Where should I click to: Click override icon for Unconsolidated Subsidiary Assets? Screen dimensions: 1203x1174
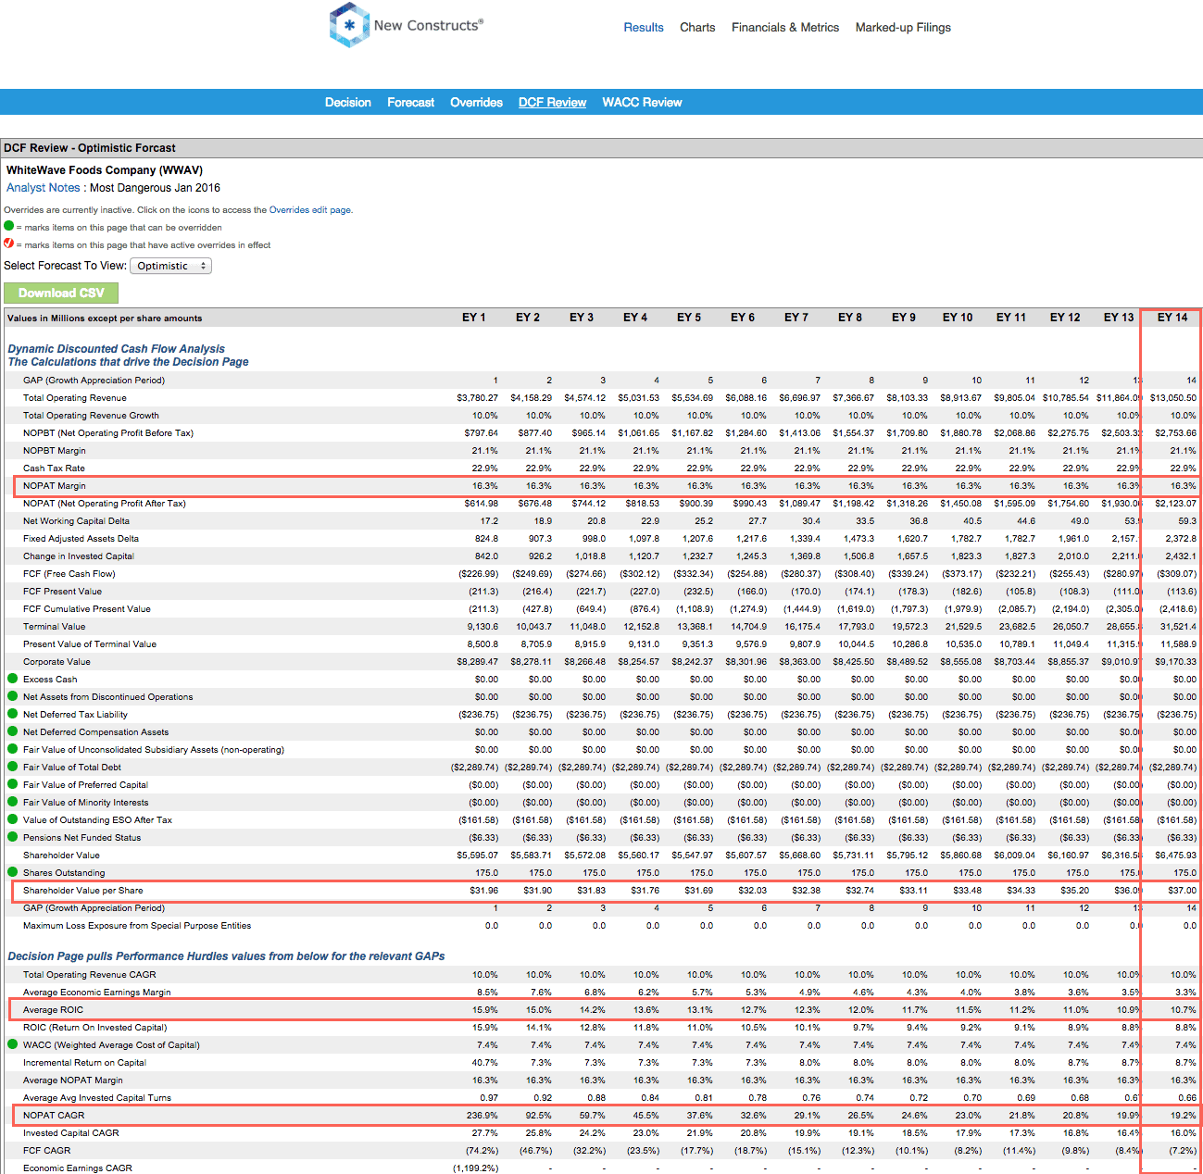pyautogui.click(x=13, y=749)
